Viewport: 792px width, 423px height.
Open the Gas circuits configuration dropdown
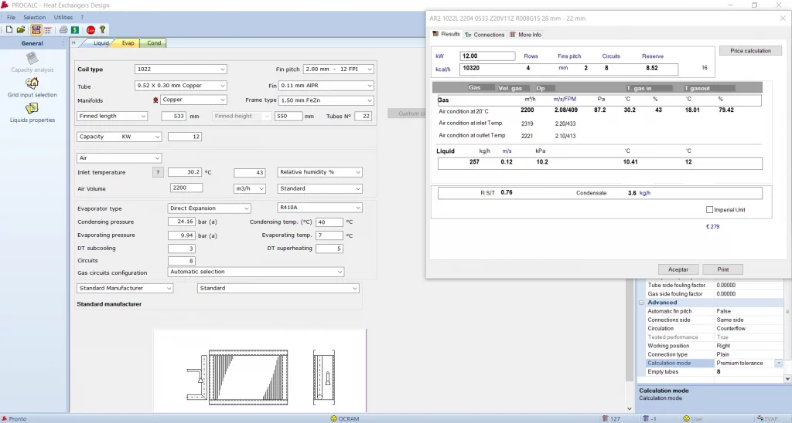click(255, 272)
